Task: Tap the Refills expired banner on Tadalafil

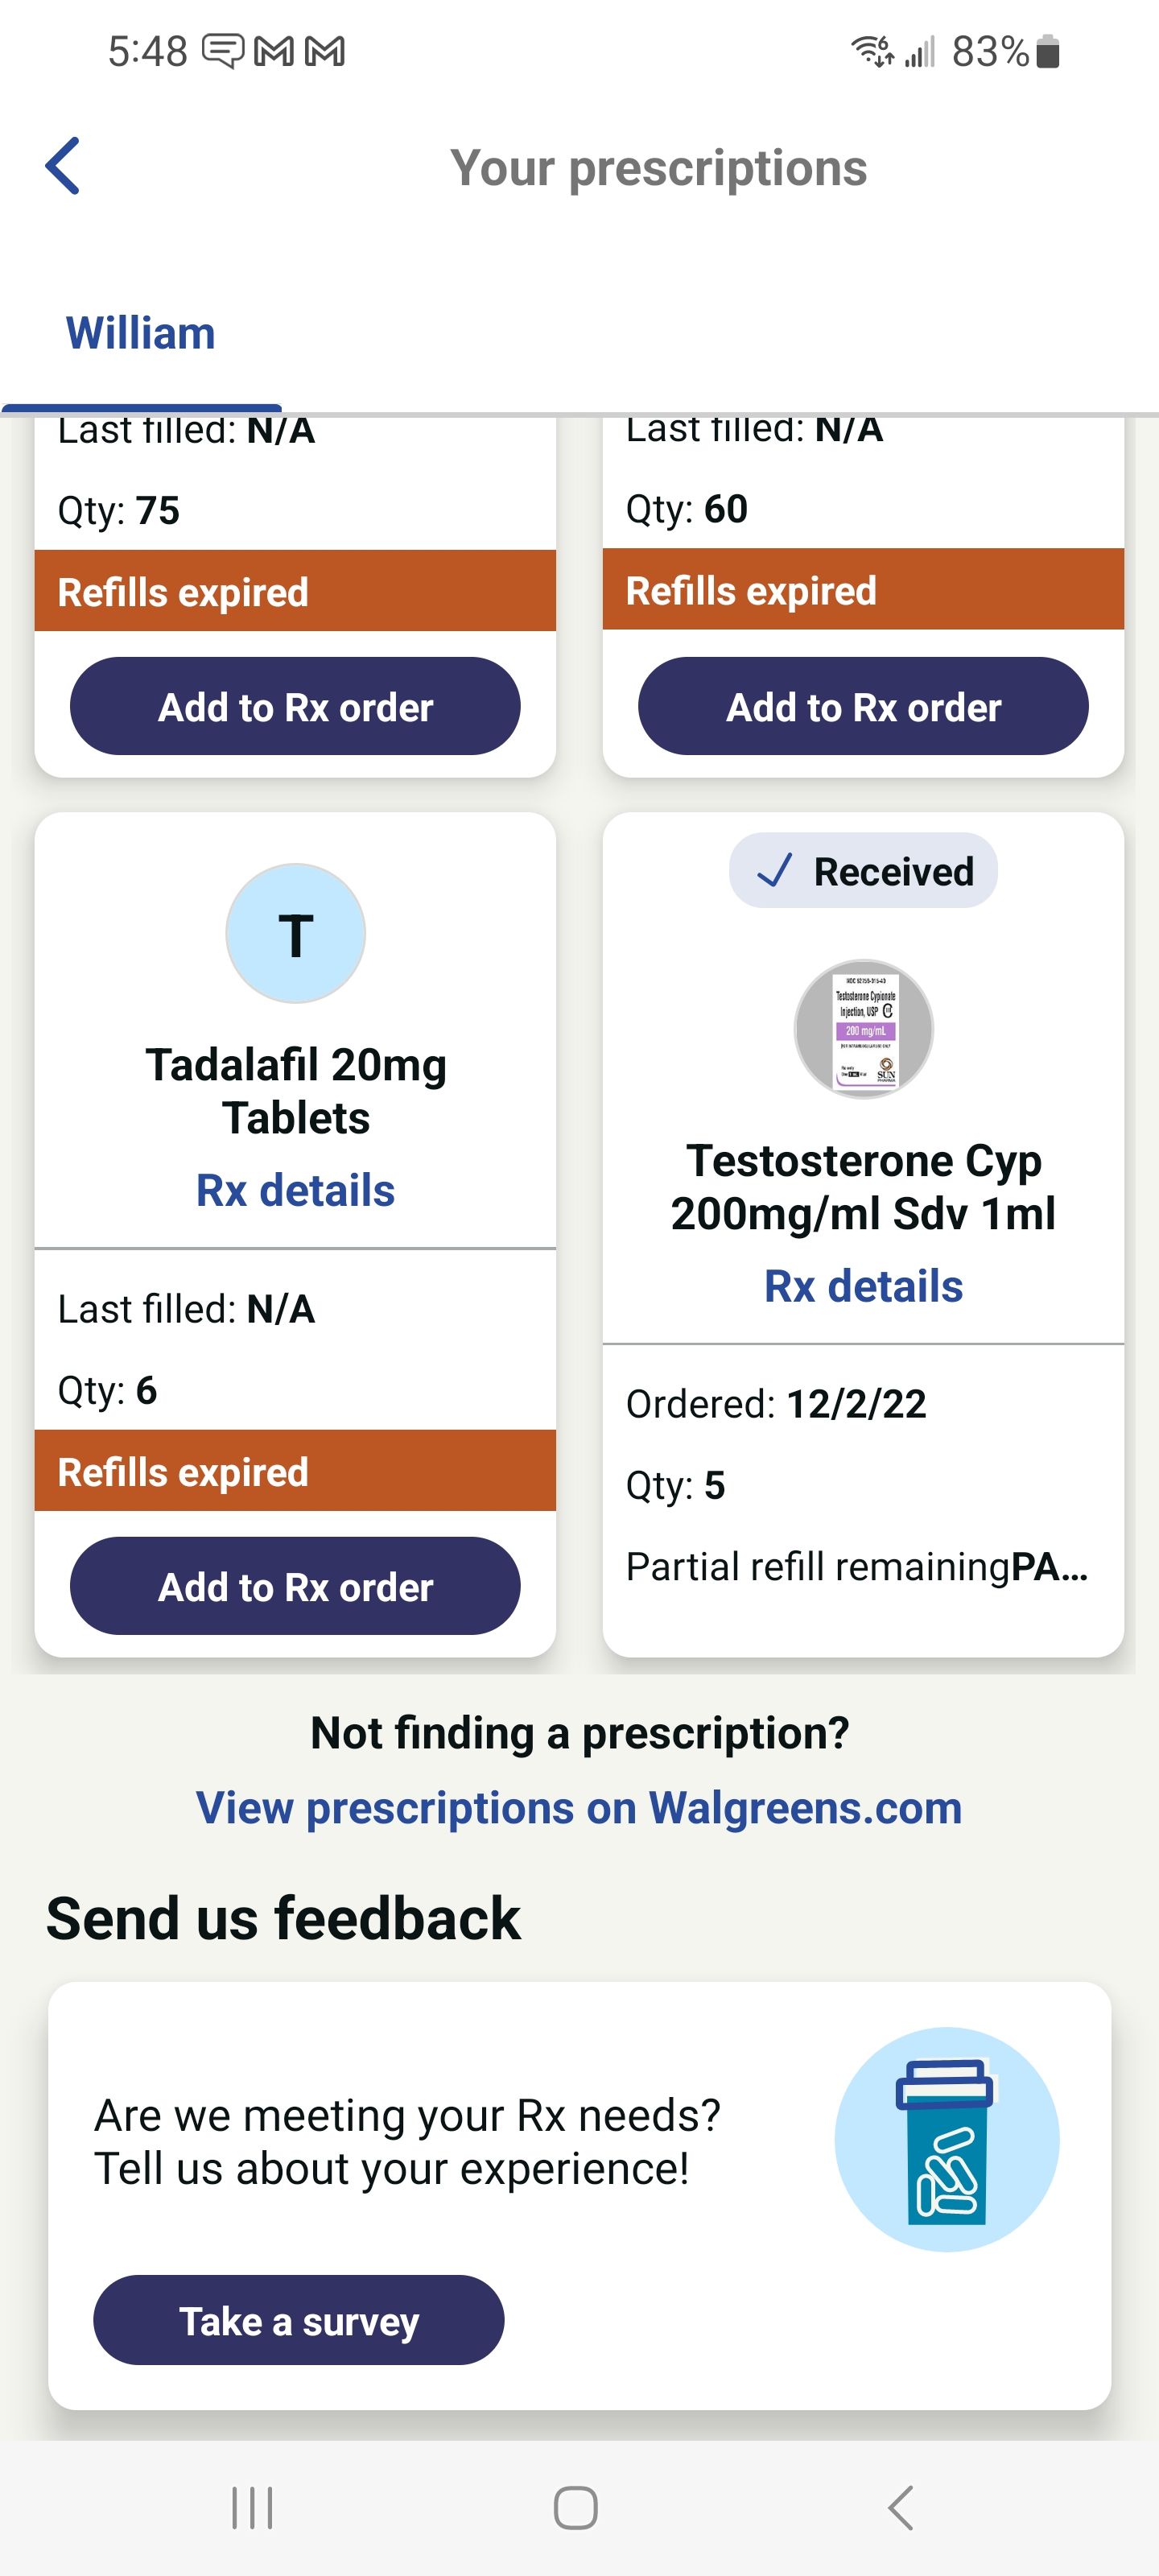Action: coord(295,1471)
